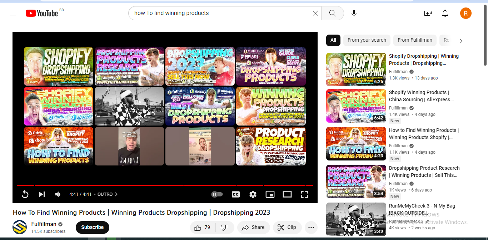Click the red video progress bar

[x=165, y=185]
